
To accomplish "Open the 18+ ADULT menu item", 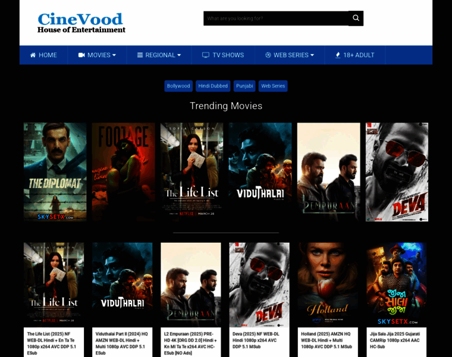I will [355, 55].
